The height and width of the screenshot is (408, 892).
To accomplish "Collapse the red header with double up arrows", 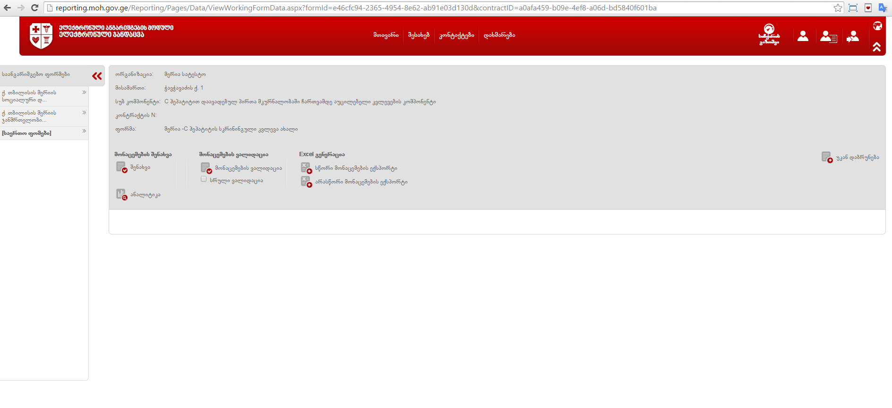I will tap(877, 47).
